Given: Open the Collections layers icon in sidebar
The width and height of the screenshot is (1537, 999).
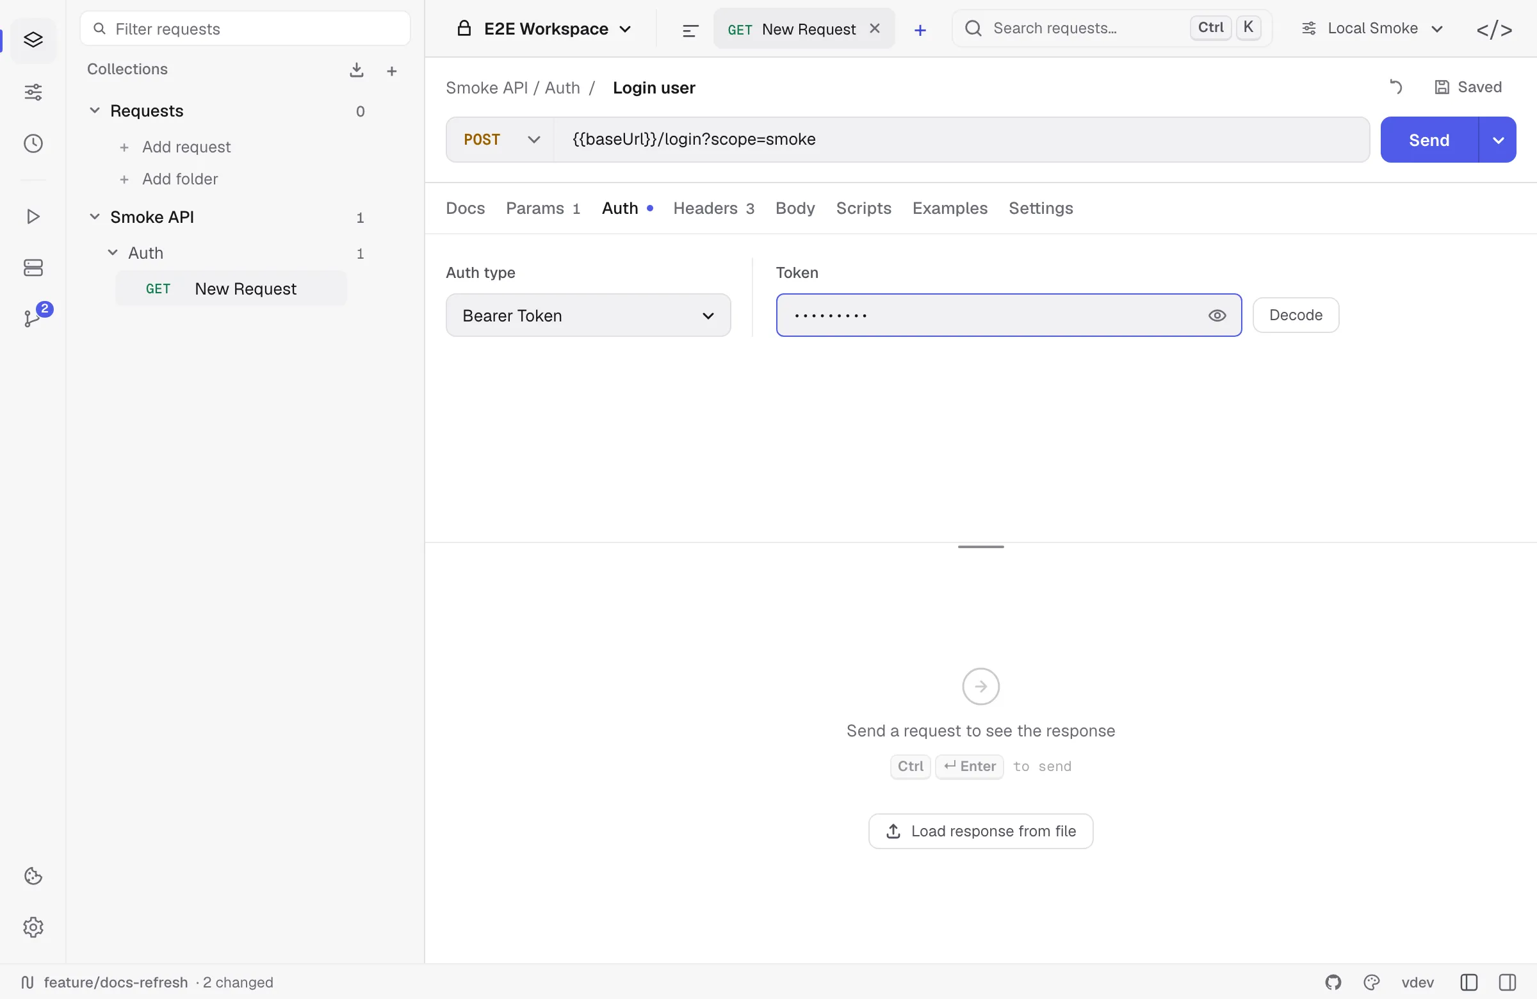Looking at the screenshot, I should click(33, 40).
